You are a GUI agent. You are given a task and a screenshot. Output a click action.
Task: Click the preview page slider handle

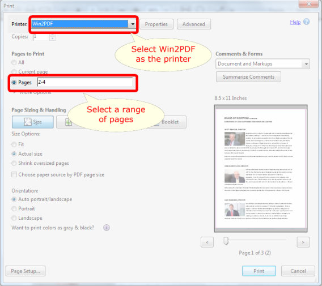226,241
